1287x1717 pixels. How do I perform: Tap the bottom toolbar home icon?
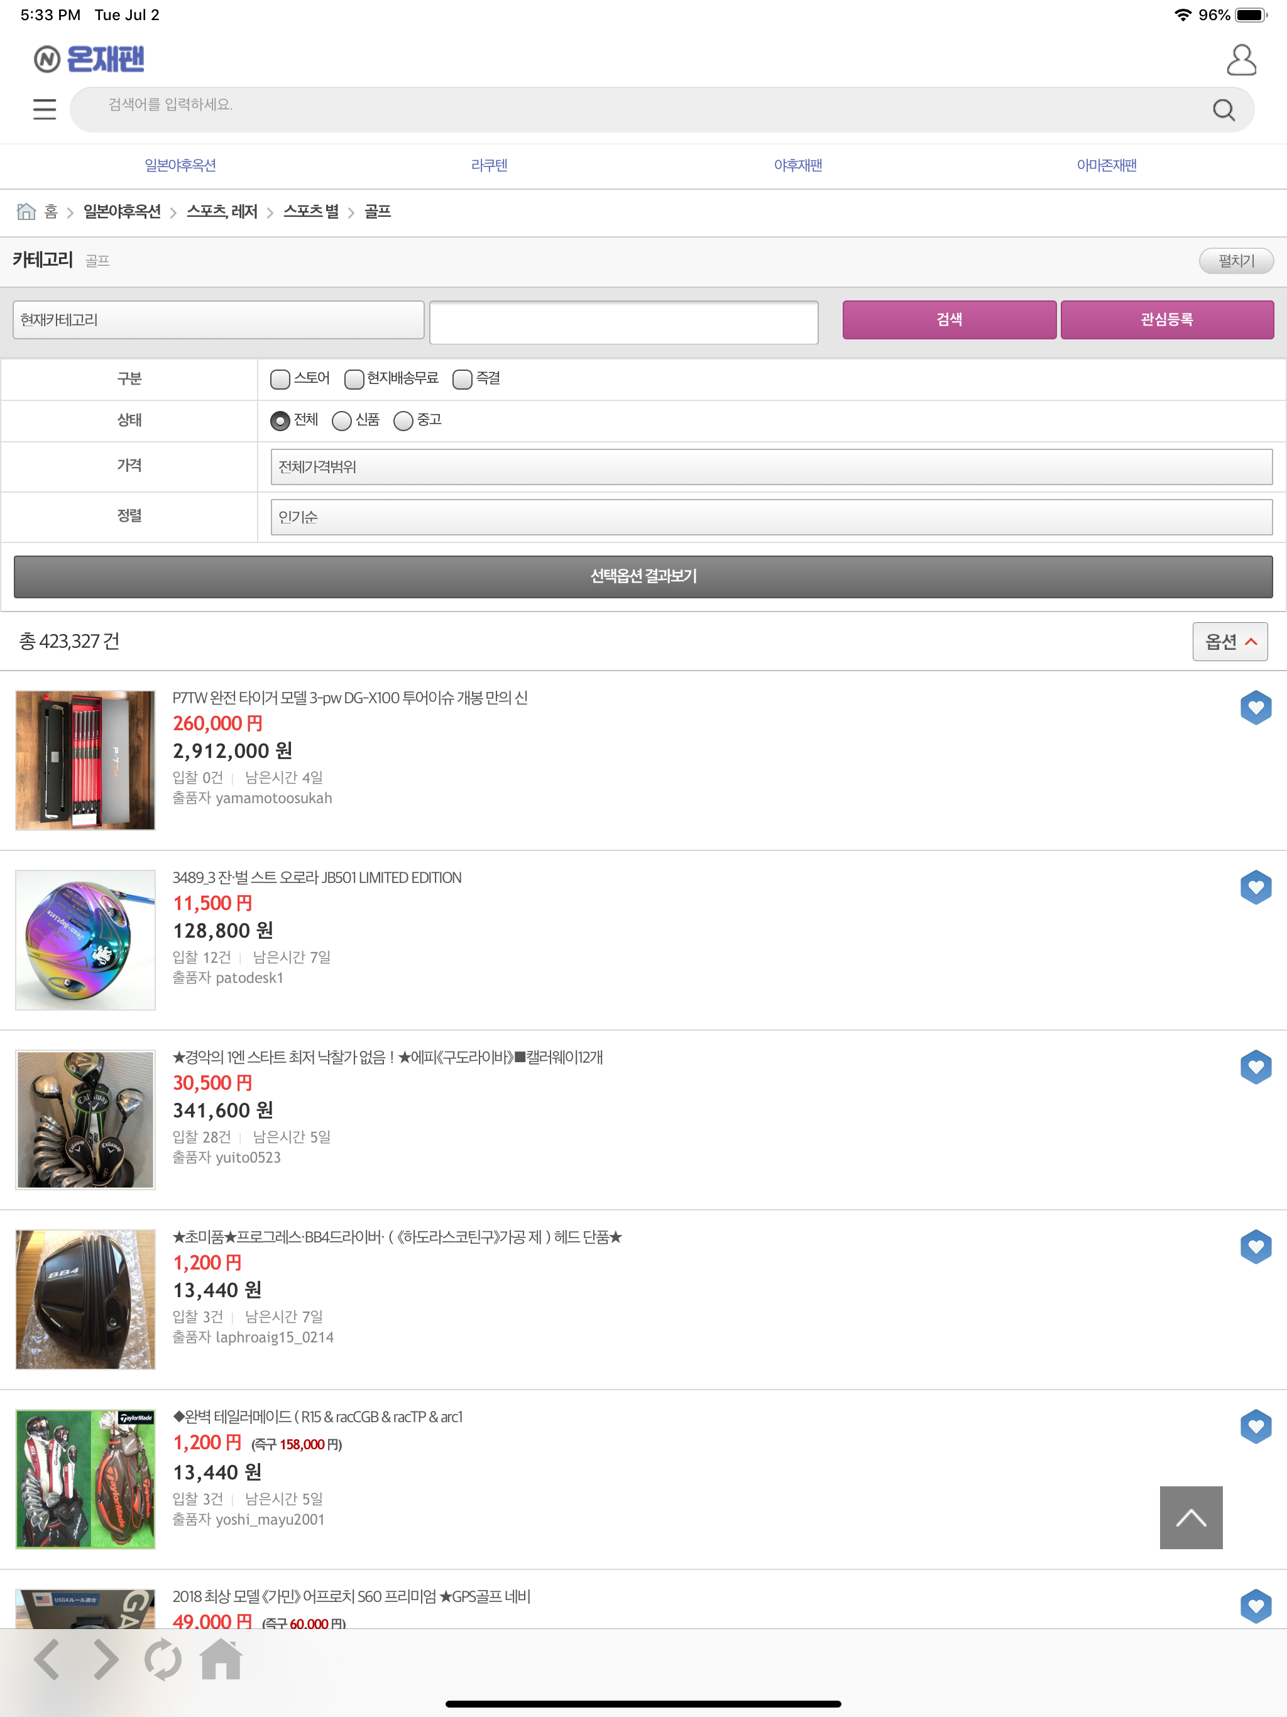tap(221, 1659)
